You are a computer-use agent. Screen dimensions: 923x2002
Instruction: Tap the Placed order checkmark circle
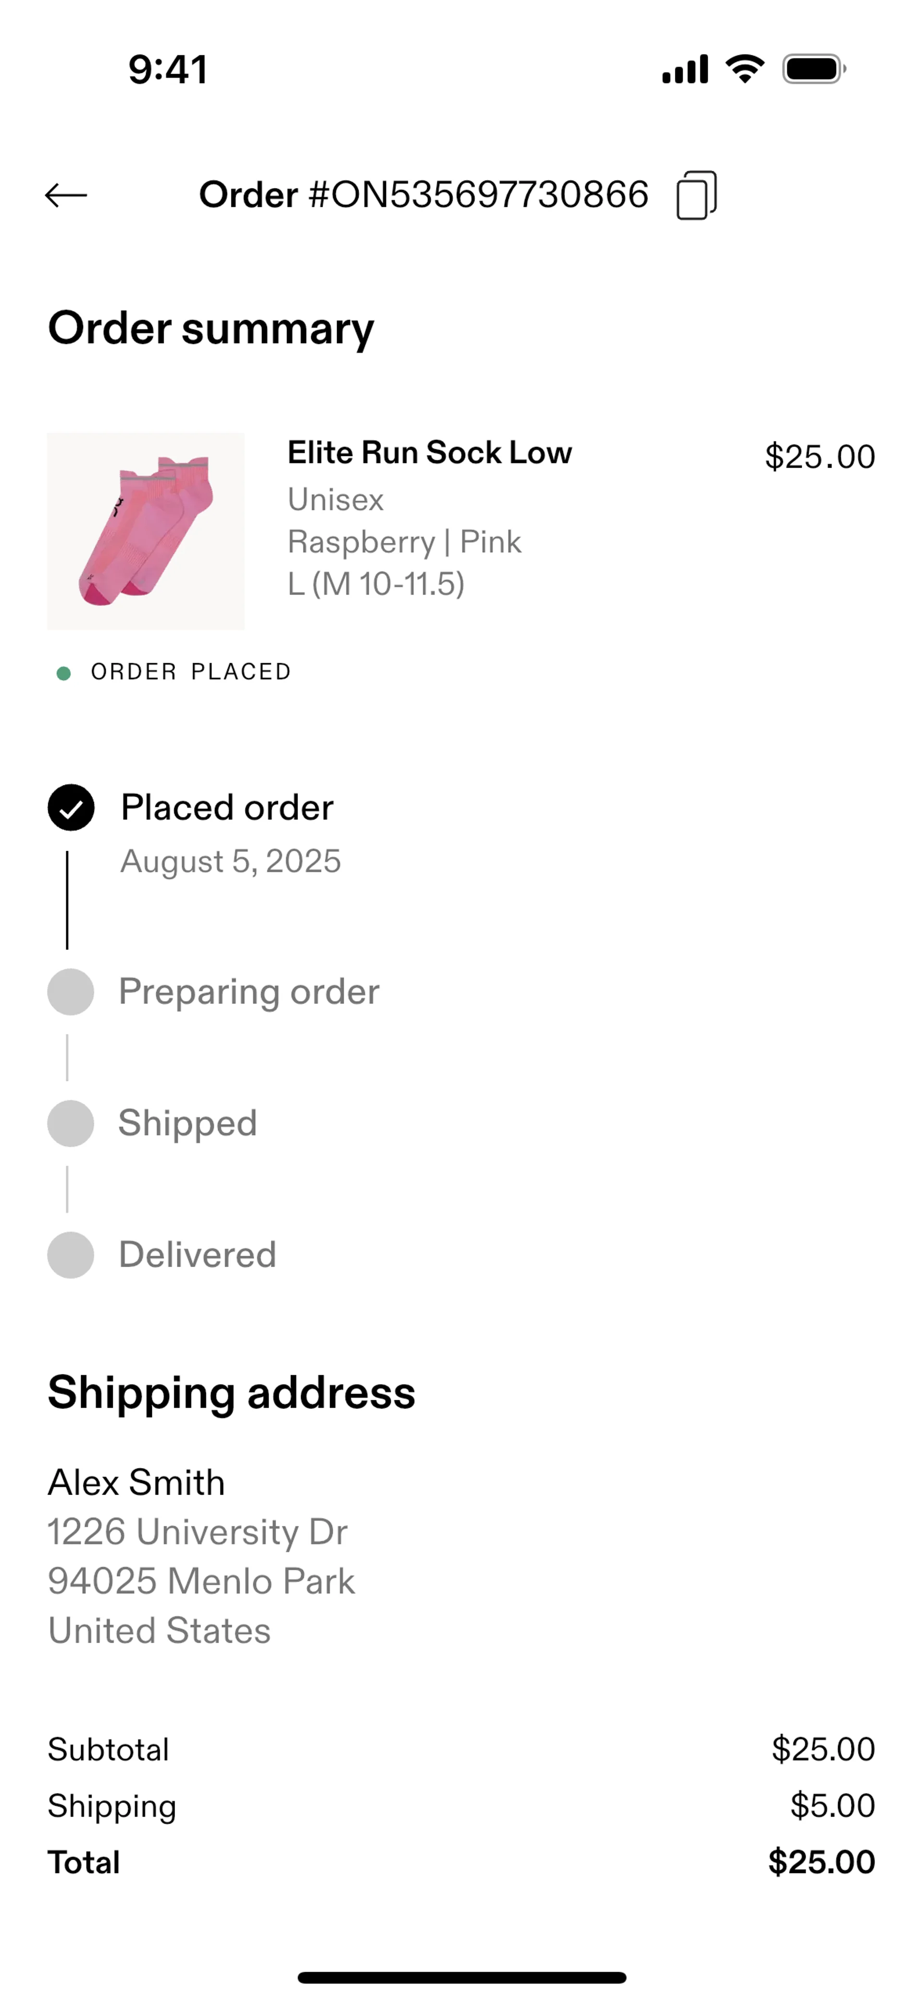(x=71, y=808)
